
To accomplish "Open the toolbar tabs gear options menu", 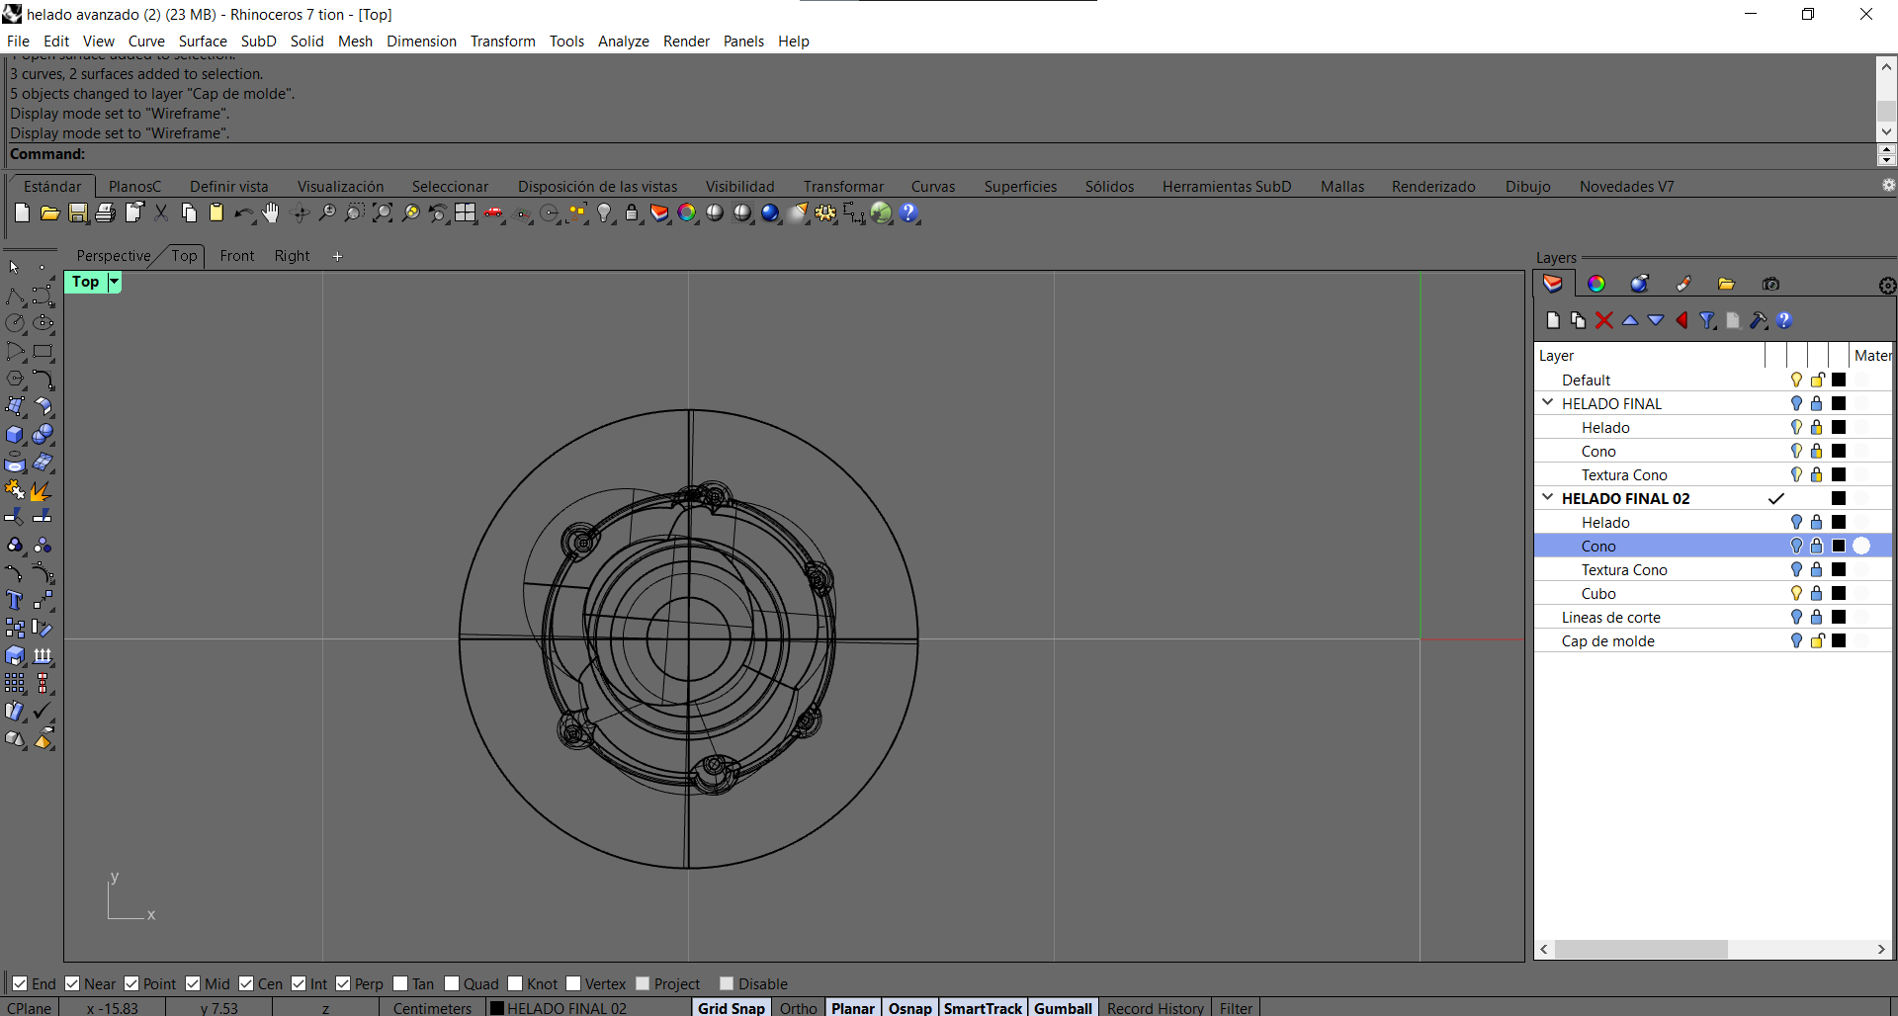I will (x=1888, y=185).
